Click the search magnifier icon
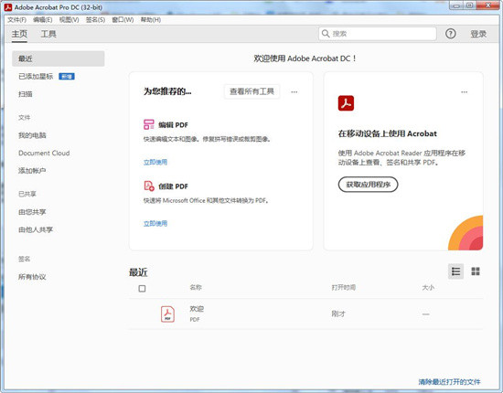 click(326, 33)
